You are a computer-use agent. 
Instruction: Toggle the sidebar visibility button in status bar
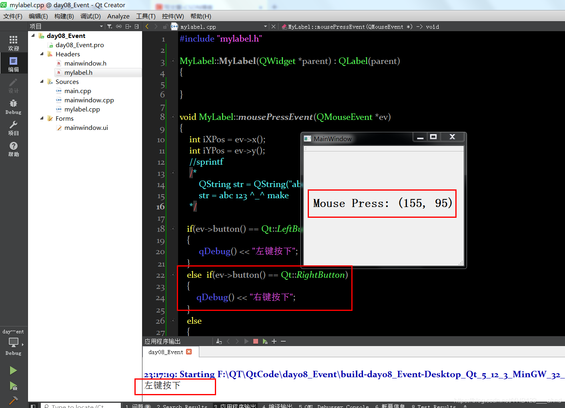pos(33,406)
